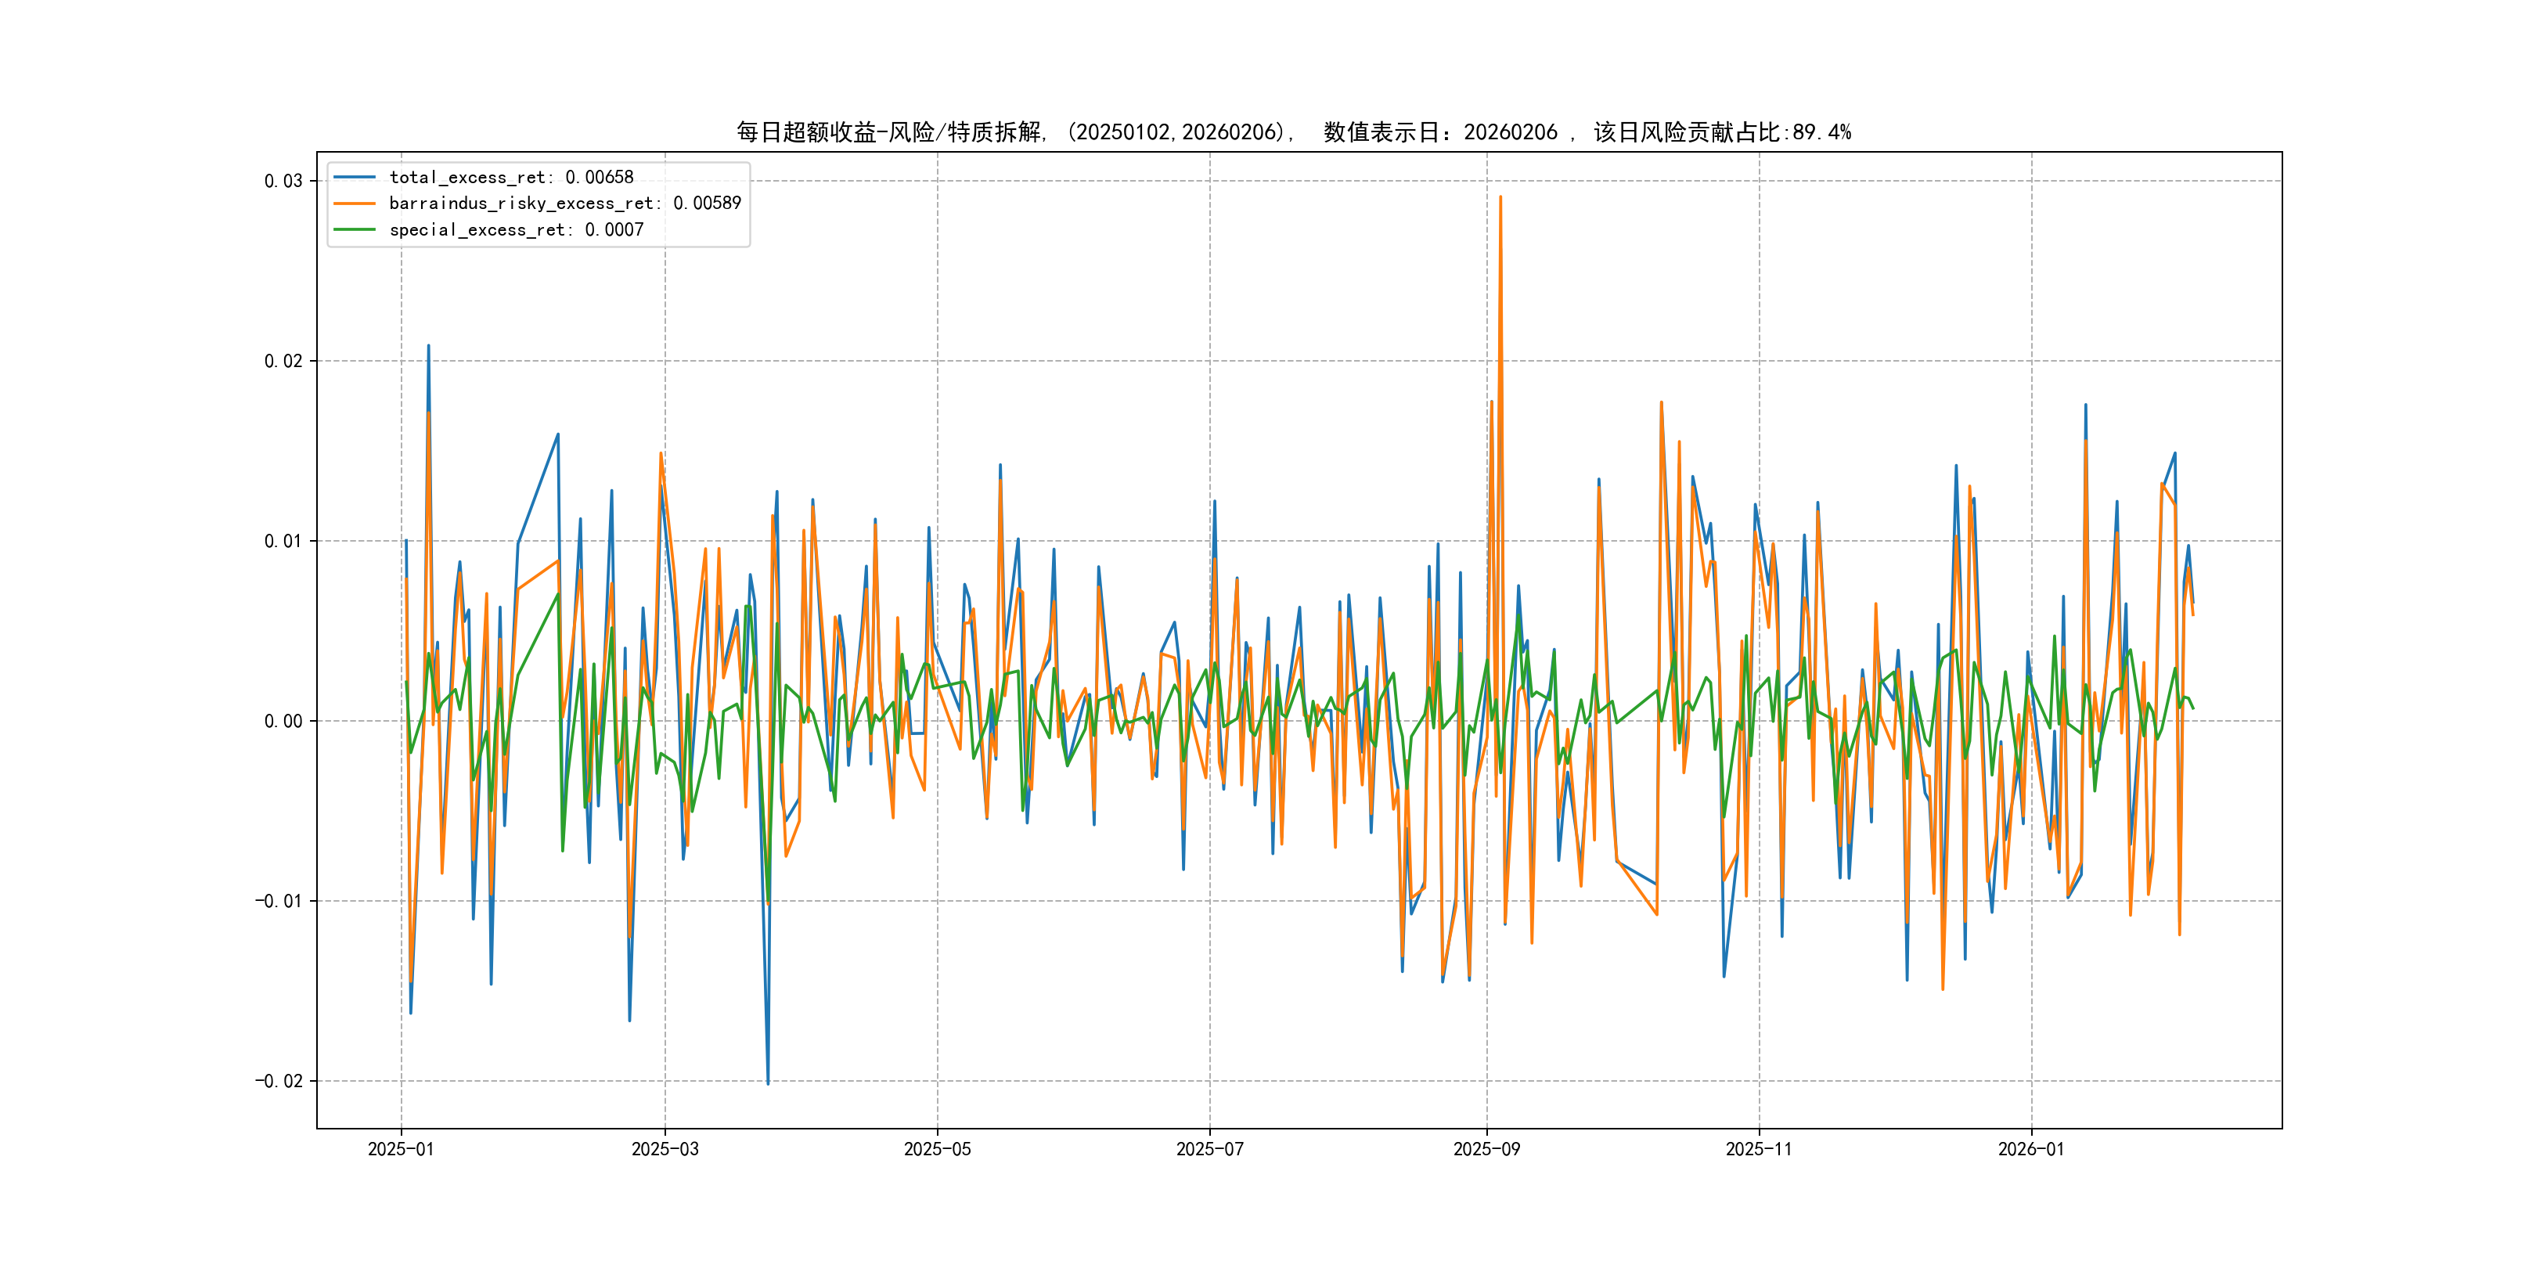Click the orange barraindus_risky_excess_ret legend line
Screen dimensions: 2536x1268
(355, 204)
